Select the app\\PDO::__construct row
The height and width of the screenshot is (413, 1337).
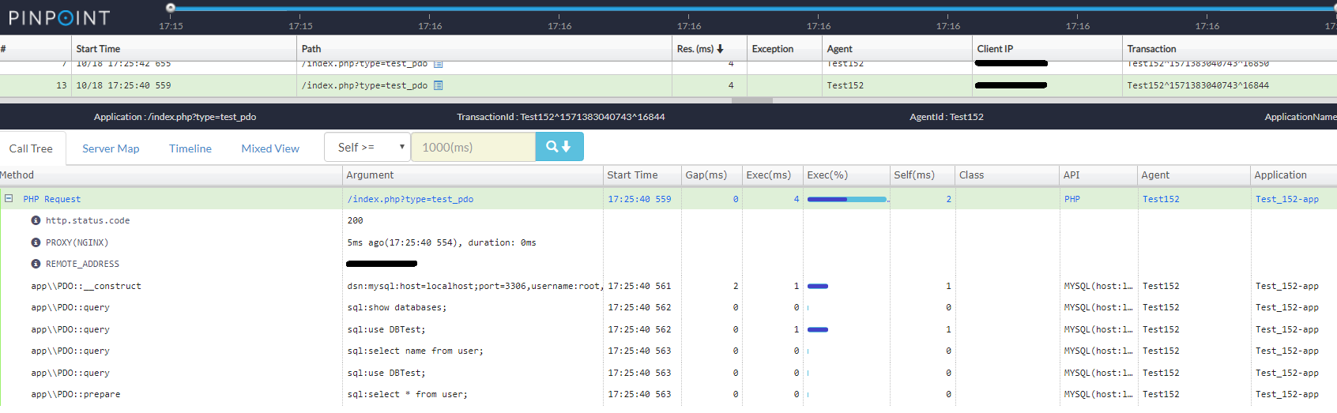(x=668, y=286)
